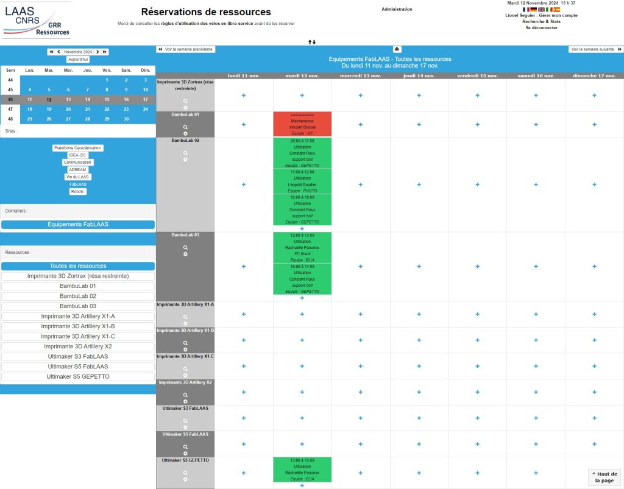The height and width of the screenshot is (489, 624).
Task: Select week 47 in the mini calendar
Action: click(x=10, y=109)
